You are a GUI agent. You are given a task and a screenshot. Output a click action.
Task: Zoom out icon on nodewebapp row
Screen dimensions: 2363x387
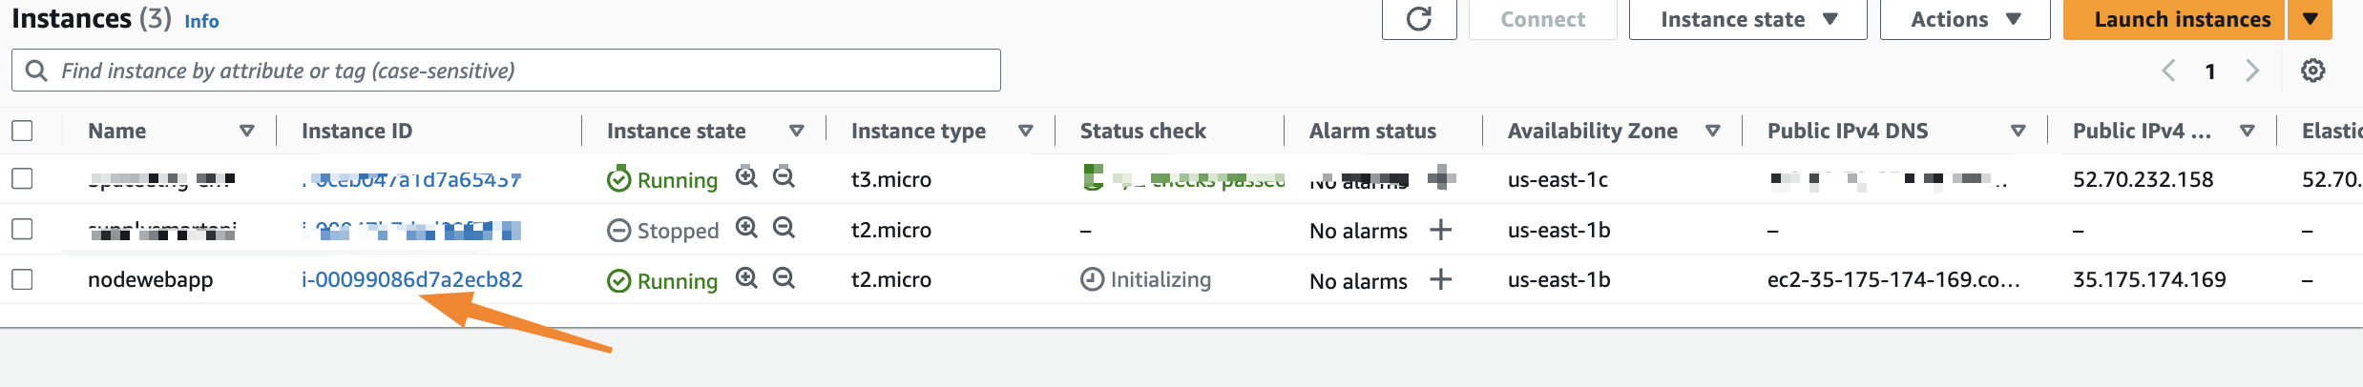tap(784, 278)
